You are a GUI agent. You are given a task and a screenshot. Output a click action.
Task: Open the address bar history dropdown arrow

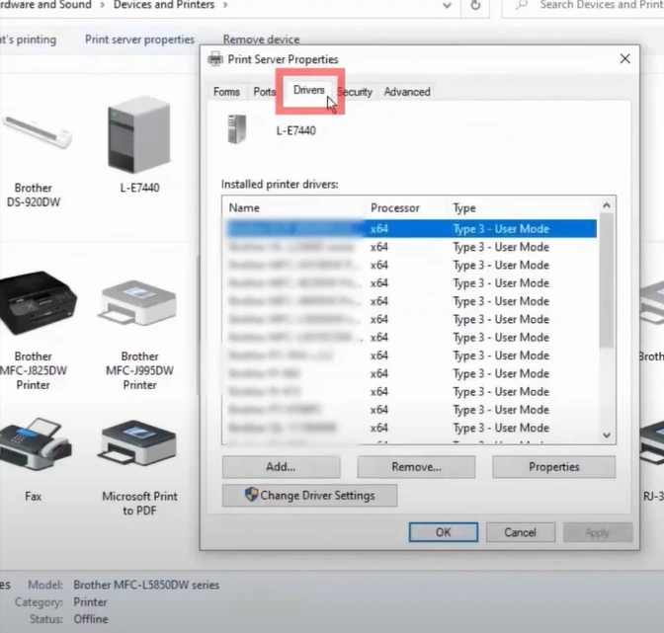point(447,6)
